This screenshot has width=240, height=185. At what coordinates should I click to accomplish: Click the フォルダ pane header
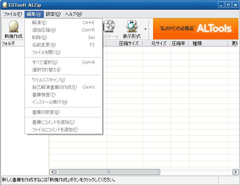[x=13, y=43]
